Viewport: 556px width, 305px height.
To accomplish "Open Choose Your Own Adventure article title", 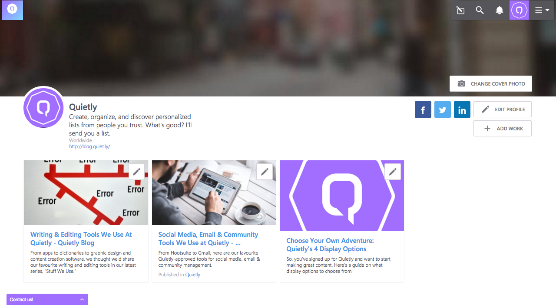I will coord(330,245).
